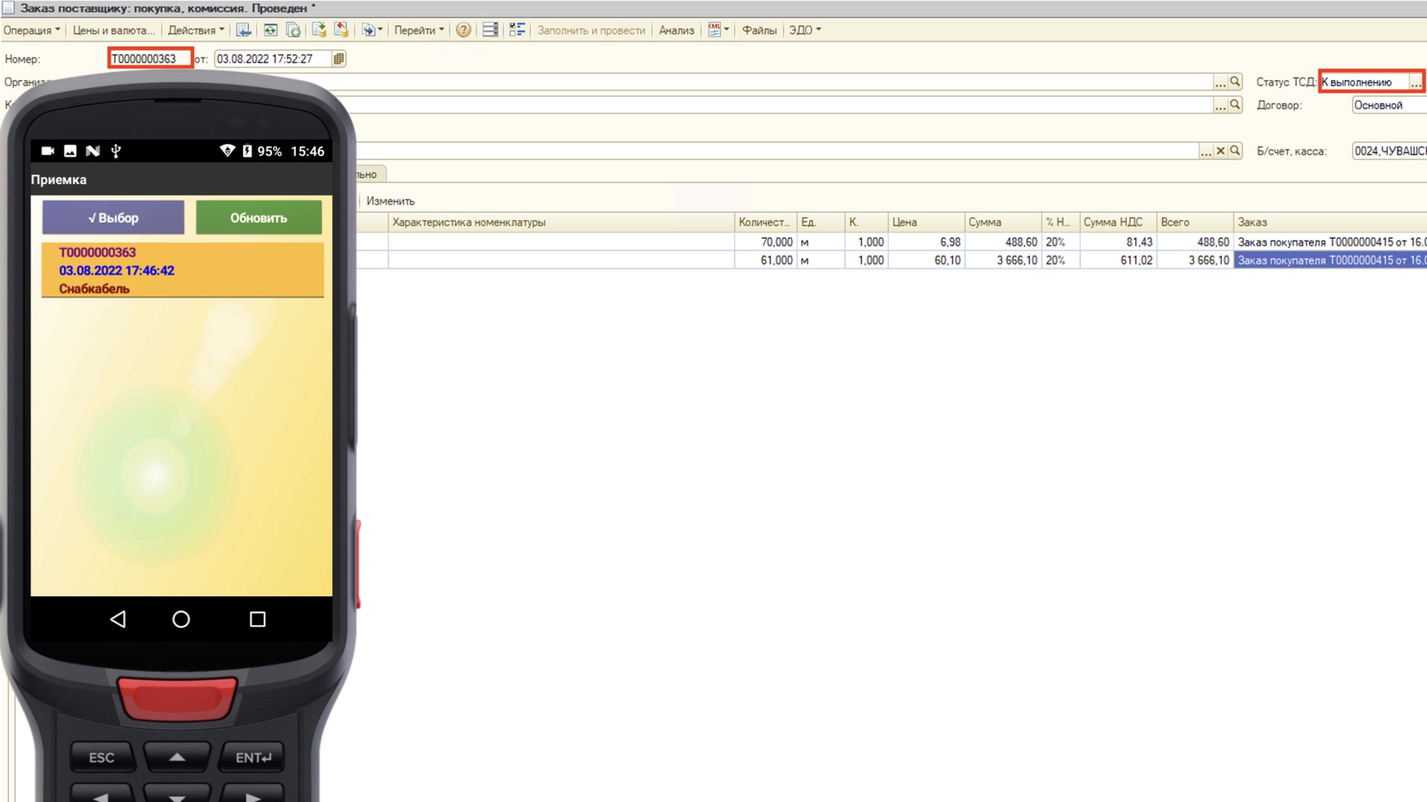1427x802 pixels.
Task: Click the CML exchange toolbar icon
Action: [x=718, y=30]
